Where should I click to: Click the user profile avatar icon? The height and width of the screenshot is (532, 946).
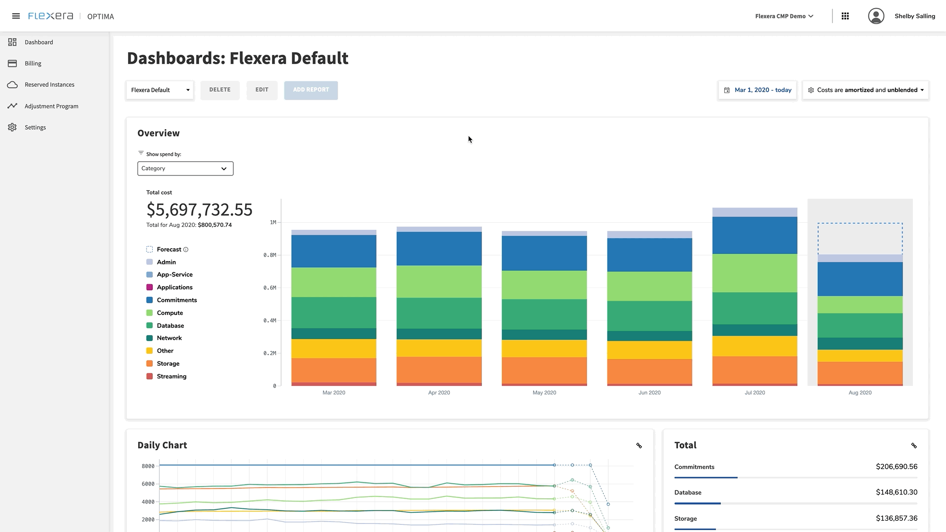pyautogui.click(x=876, y=16)
